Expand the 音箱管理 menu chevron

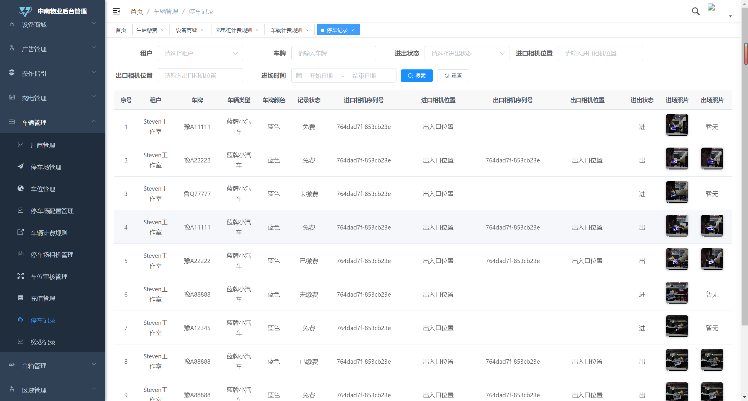tap(94, 364)
